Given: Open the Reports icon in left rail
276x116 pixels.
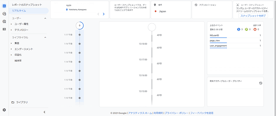Looking at the screenshot, I should 4,6.
